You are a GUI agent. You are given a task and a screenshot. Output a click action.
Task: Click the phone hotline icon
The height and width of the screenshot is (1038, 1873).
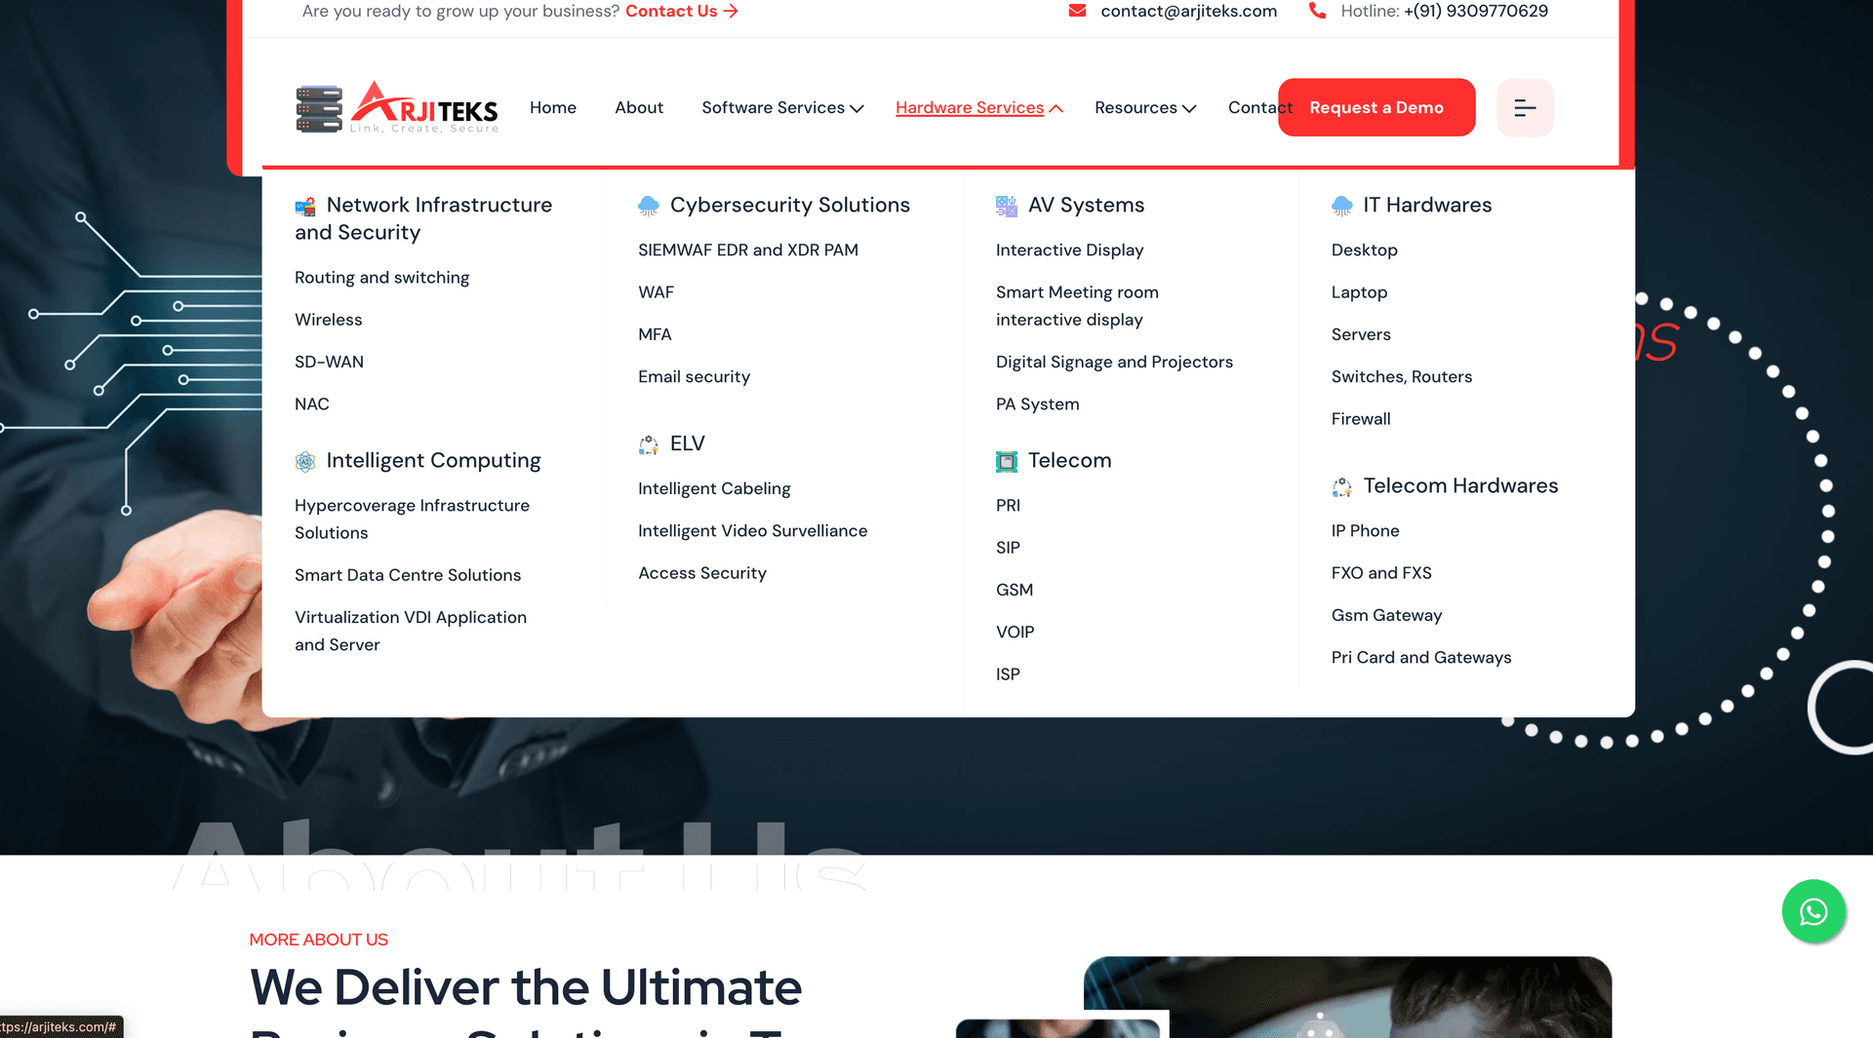[1317, 11]
